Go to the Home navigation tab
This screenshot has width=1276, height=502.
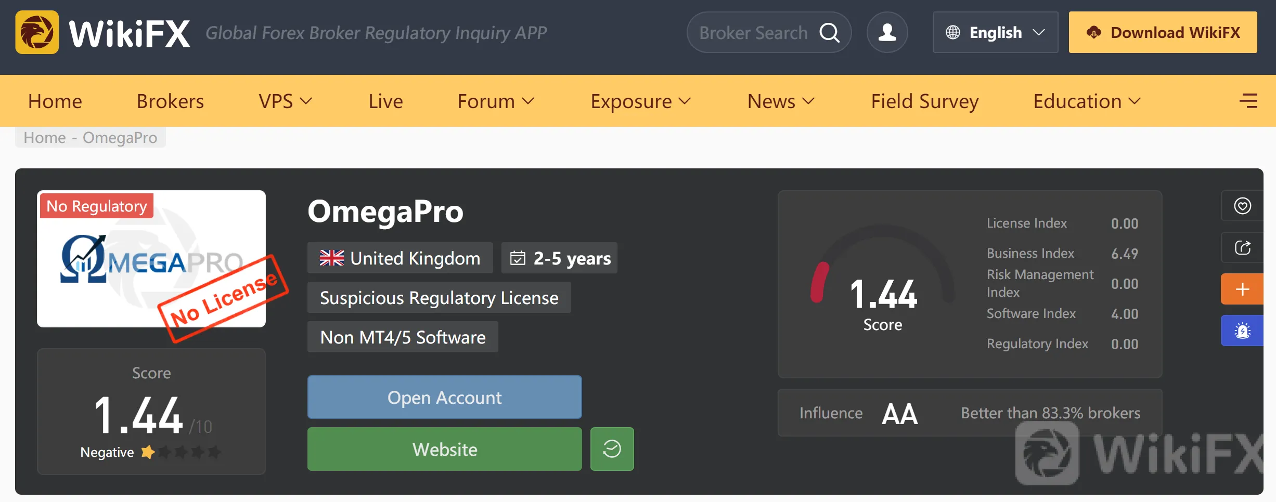click(55, 101)
